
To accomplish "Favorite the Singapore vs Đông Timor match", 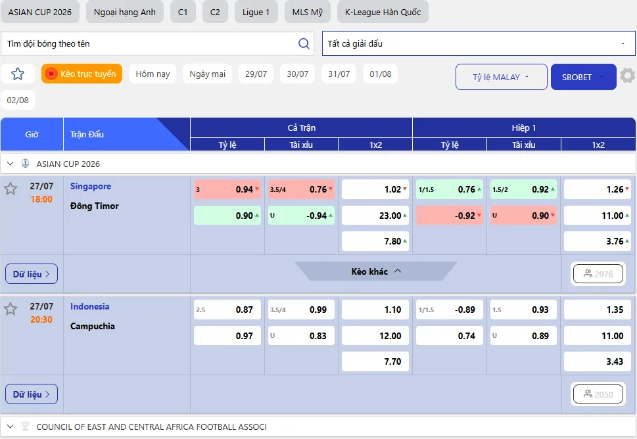I will (10, 189).
